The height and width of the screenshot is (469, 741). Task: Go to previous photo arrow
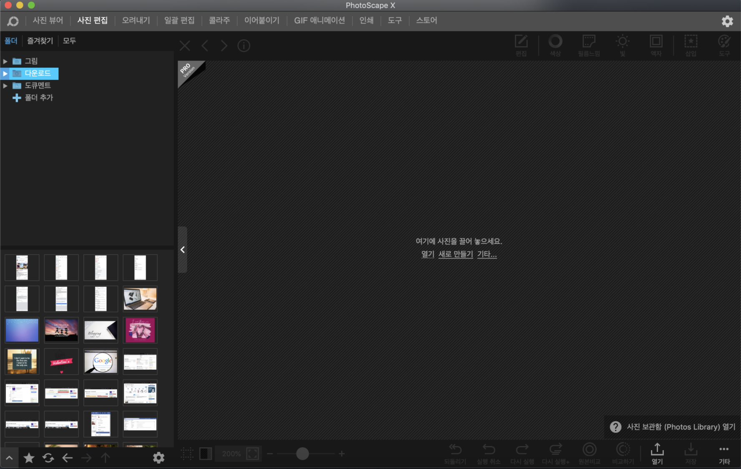[x=205, y=45]
